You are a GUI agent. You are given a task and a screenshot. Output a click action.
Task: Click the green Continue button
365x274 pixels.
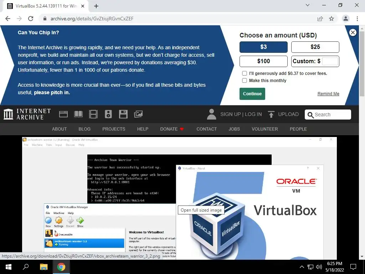point(252,94)
